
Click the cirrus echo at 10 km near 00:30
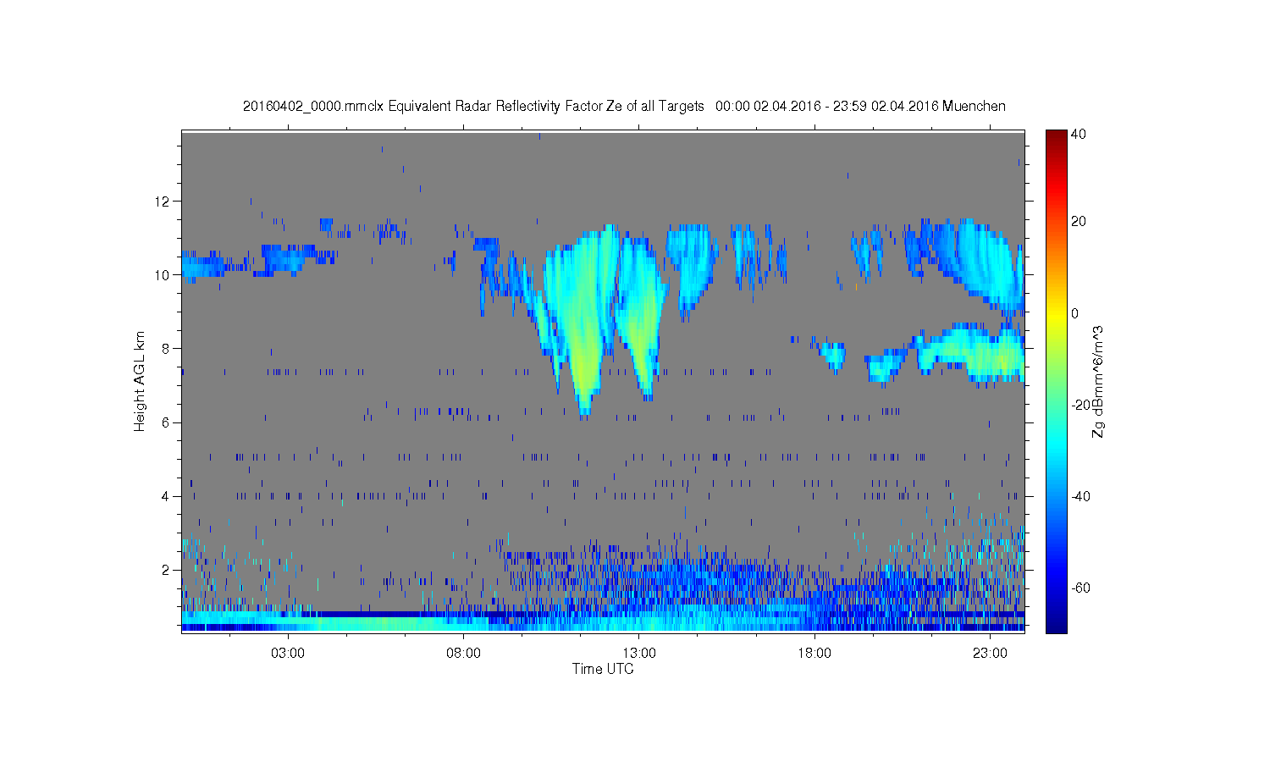[203, 267]
